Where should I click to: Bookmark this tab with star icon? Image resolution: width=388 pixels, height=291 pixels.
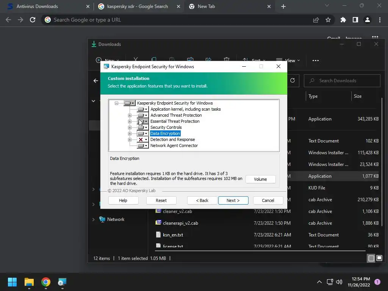pyautogui.click(x=328, y=20)
